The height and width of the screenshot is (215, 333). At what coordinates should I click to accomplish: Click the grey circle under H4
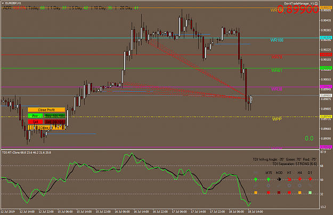tap(299, 186)
